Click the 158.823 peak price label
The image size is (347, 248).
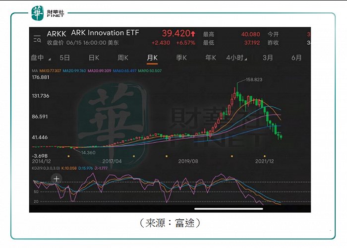[x=254, y=80]
